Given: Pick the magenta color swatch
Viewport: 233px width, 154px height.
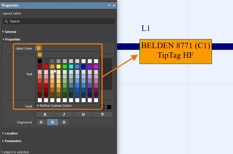Looking at the screenshot, I should pyautogui.click(x=96, y=67).
